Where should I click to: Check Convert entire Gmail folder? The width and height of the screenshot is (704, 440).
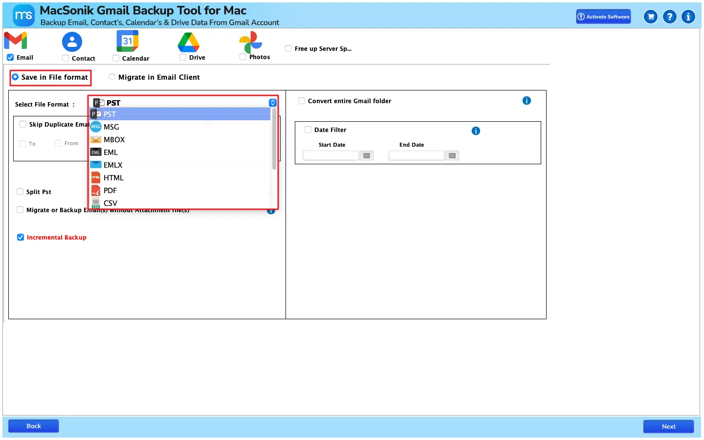click(302, 101)
